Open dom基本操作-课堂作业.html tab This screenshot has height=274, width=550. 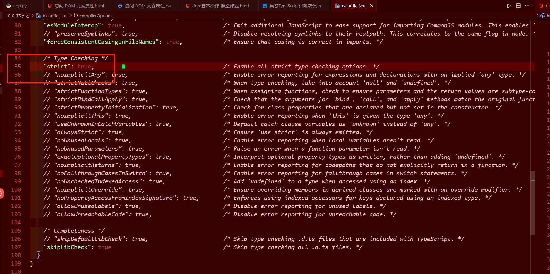tap(220, 6)
